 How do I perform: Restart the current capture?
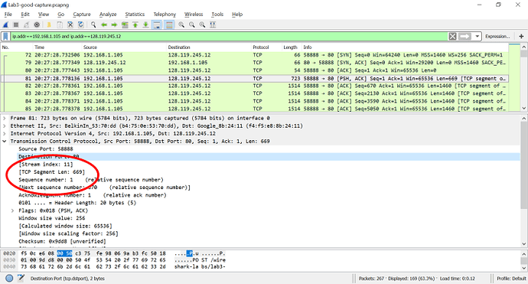pyautogui.click(x=26, y=24)
